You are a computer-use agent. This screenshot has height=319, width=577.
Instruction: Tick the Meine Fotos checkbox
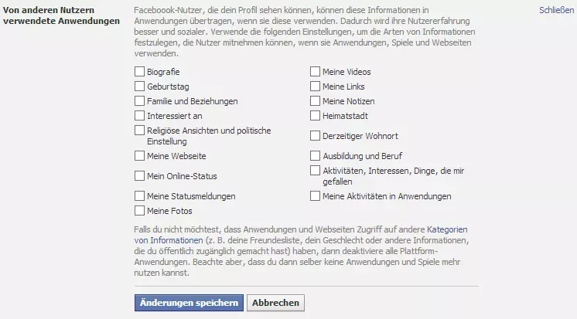139,211
